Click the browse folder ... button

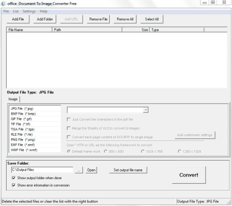[x=79, y=170]
